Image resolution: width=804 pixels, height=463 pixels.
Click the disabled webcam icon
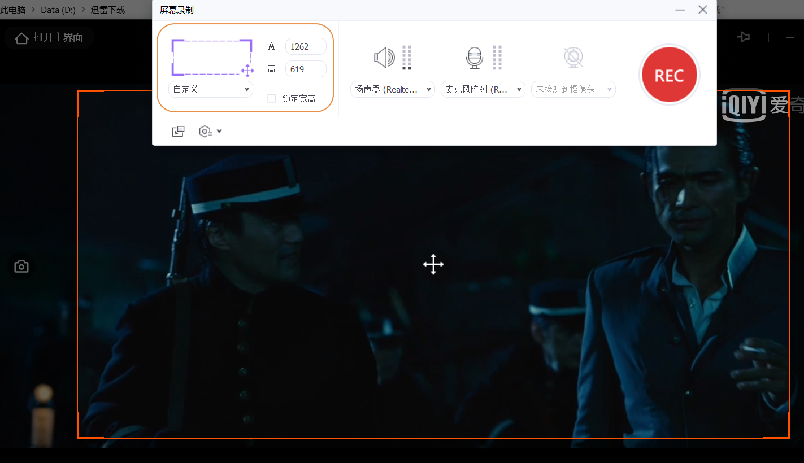tap(573, 56)
